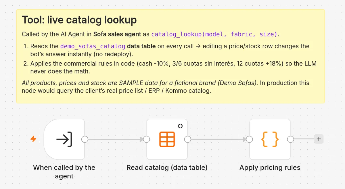The width and height of the screenshot is (345, 189).
Task: Select the 'When called by the agent' trigger node
Action: [64, 139]
